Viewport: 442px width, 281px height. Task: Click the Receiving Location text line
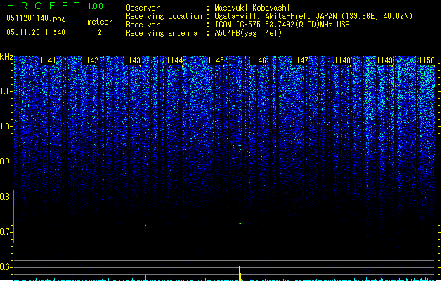pyautogui.click(x=269, y=16)
